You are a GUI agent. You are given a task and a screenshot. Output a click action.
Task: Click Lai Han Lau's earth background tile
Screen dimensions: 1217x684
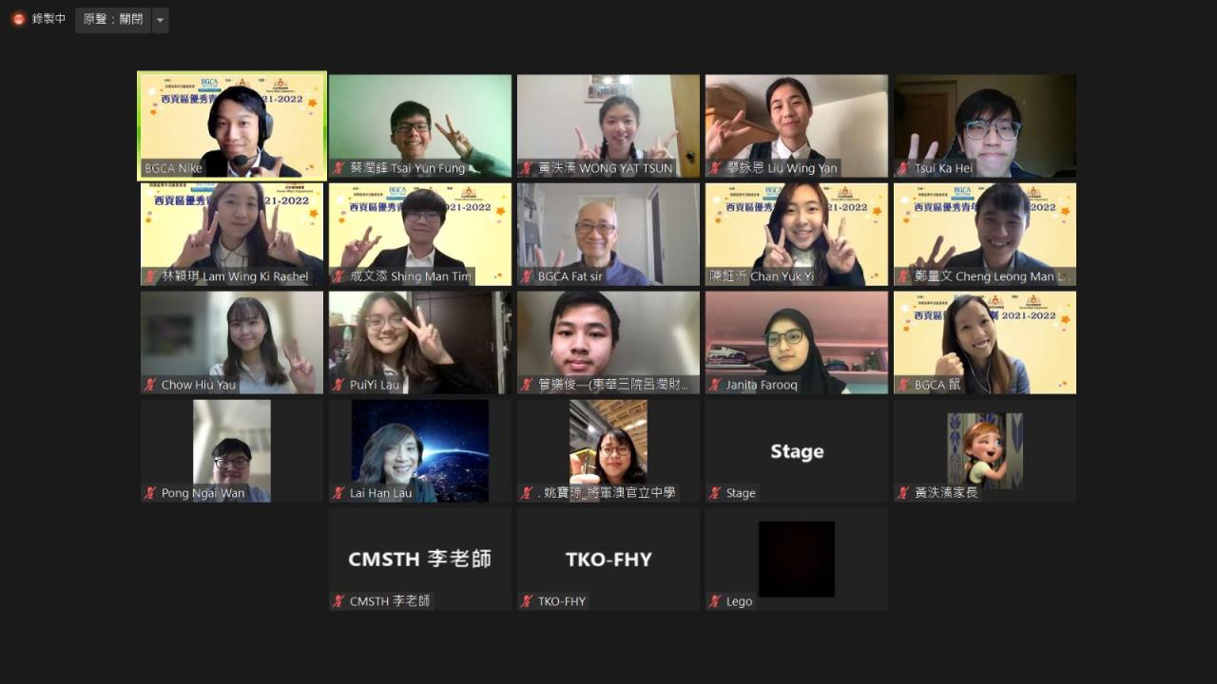420,450
